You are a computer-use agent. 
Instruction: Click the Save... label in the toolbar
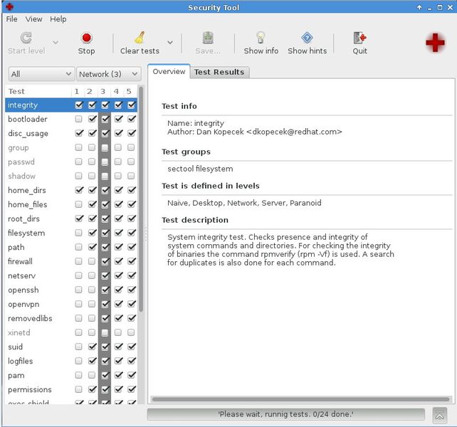208,51
